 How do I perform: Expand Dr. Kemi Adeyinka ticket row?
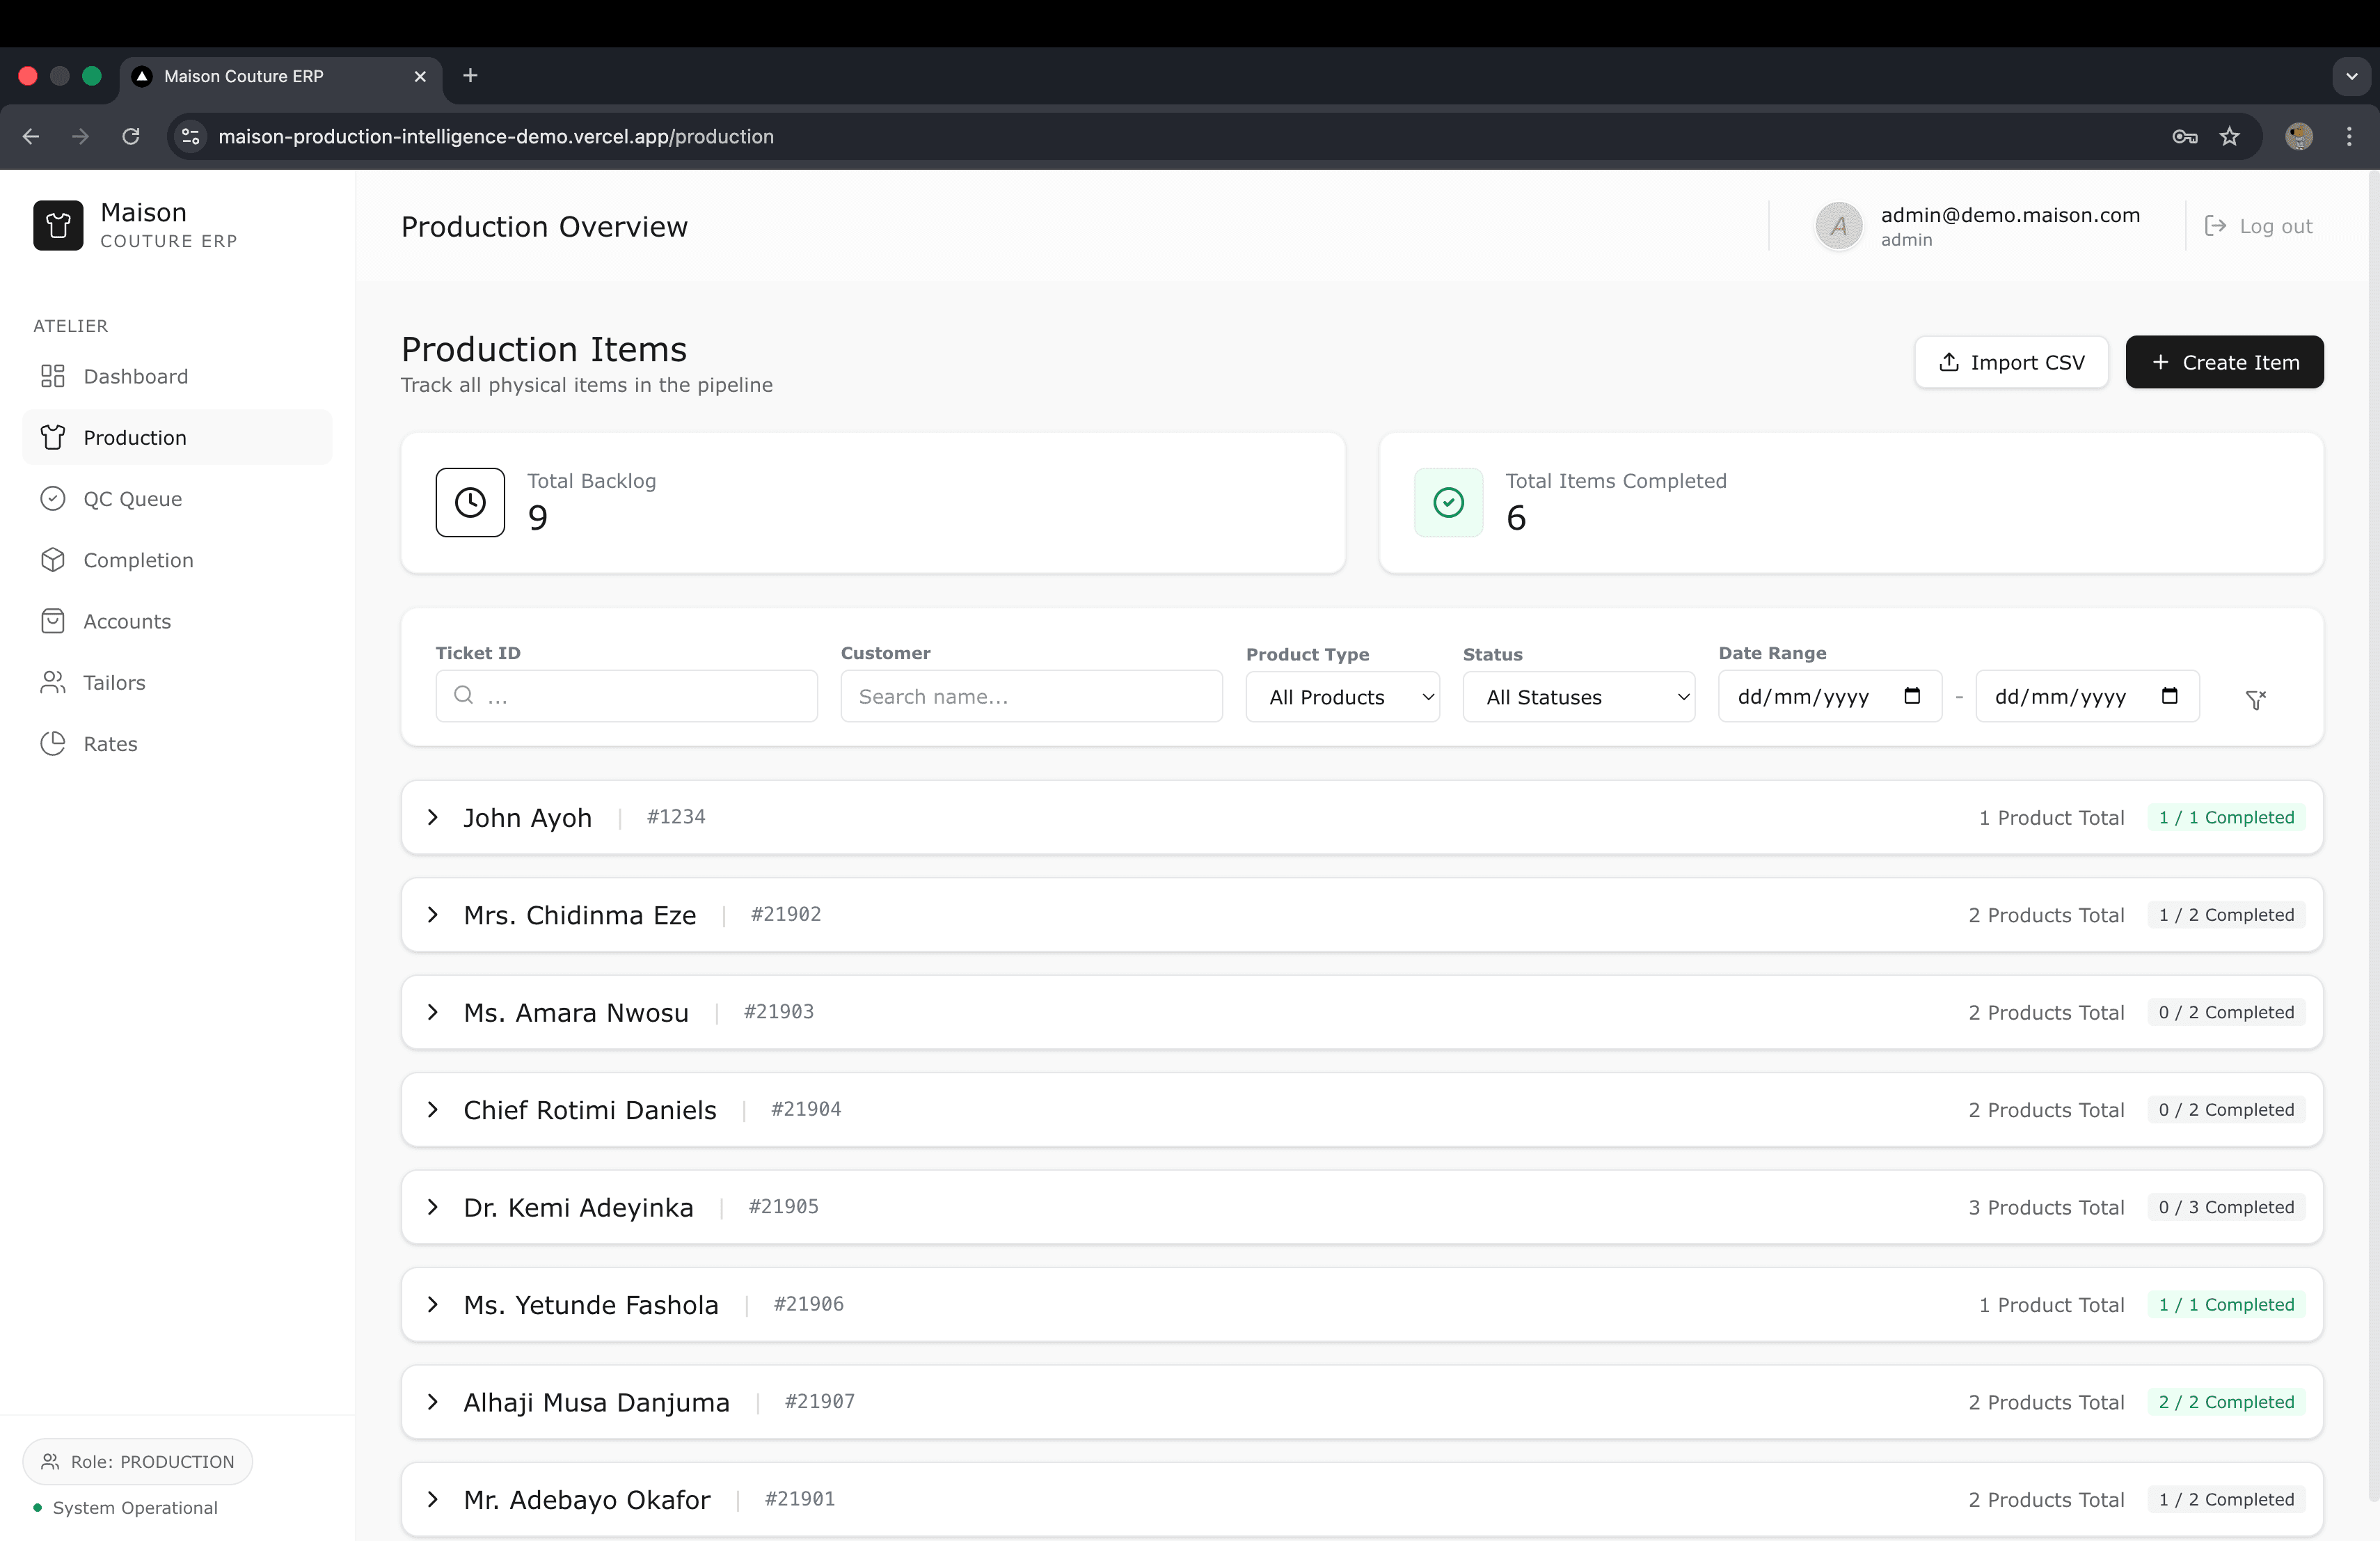433,1207
